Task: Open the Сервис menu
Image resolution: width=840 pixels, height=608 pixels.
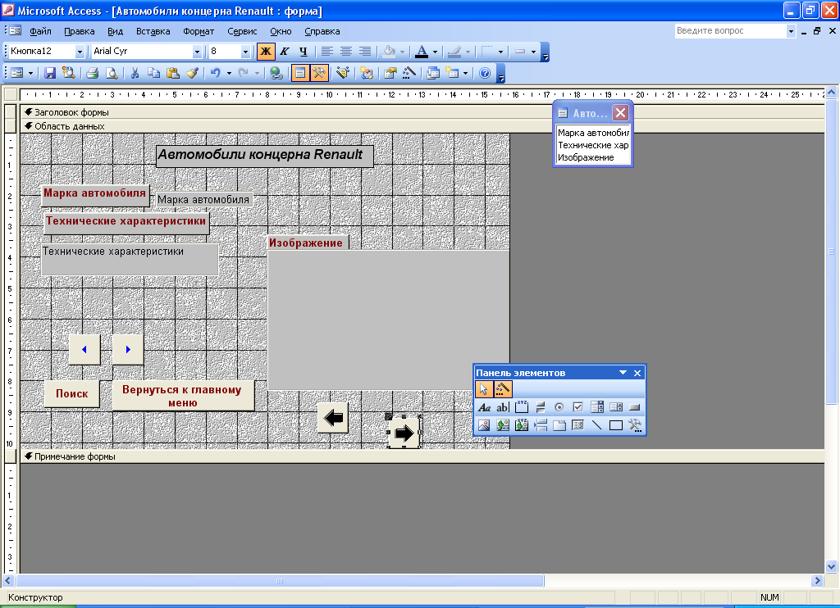Action: coord(242,31)
